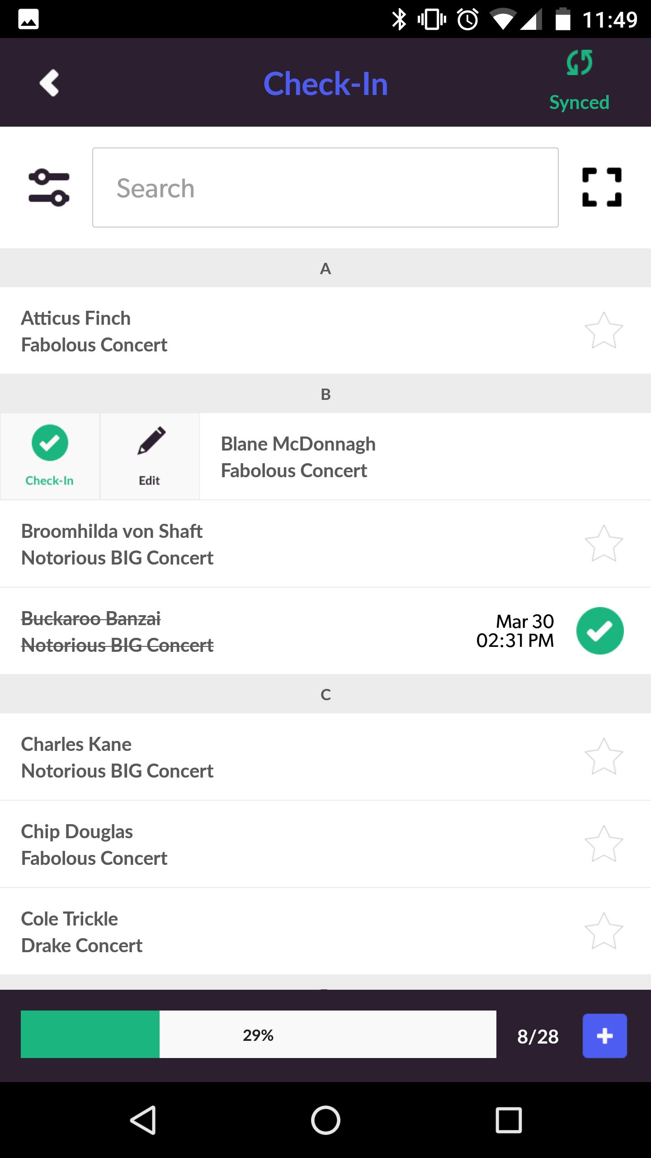Toggle star for Atticus Finch
The image size is (651, 1158).
604,331
